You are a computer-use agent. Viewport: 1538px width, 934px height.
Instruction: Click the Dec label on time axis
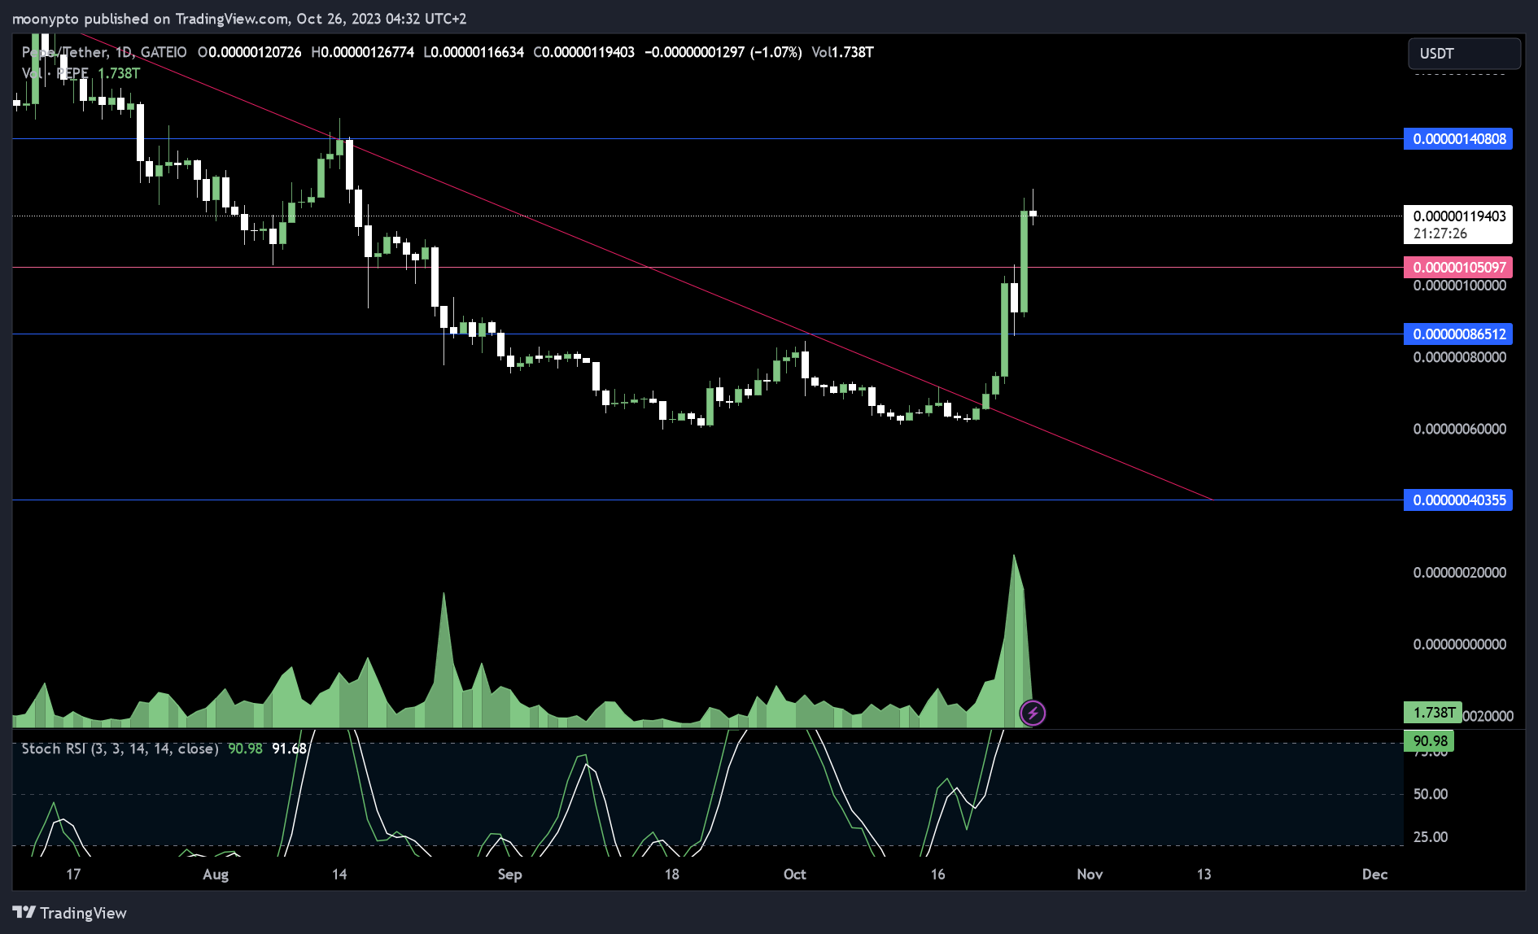pos(1375,875)
